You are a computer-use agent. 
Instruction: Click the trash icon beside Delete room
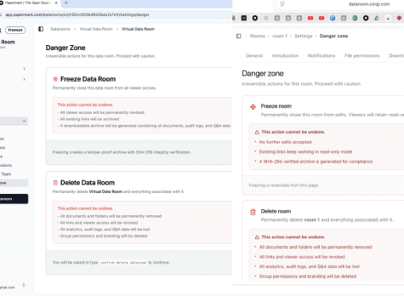click(253, 212)
